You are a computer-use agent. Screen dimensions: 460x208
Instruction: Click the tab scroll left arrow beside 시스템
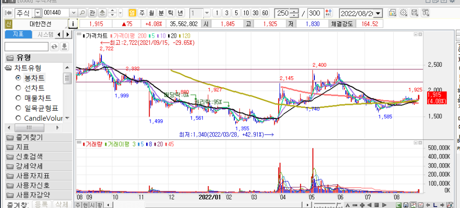coord(59,34)
